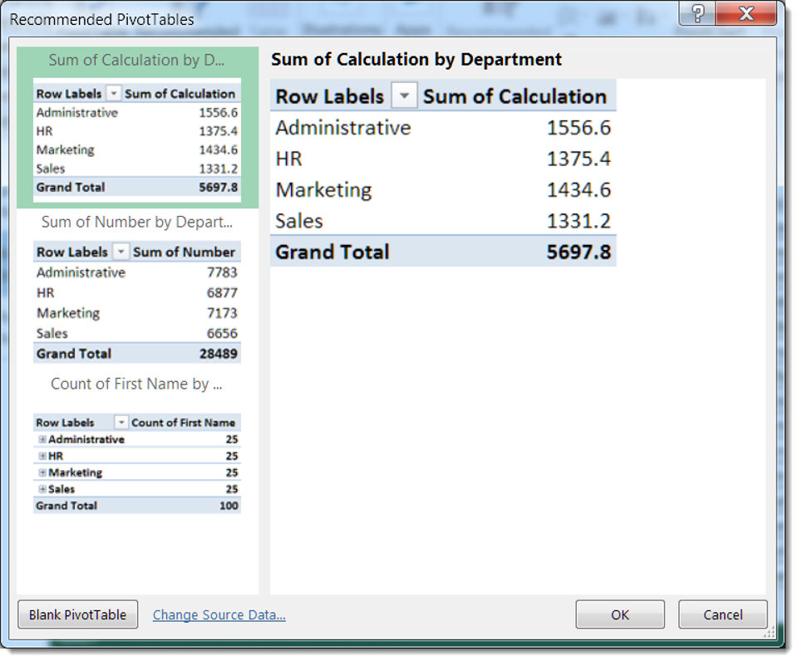The height and width of the screenshot is (661, 798).
Task: Expand the Sales group in Count preview
Action: click(x=42, y=488)
